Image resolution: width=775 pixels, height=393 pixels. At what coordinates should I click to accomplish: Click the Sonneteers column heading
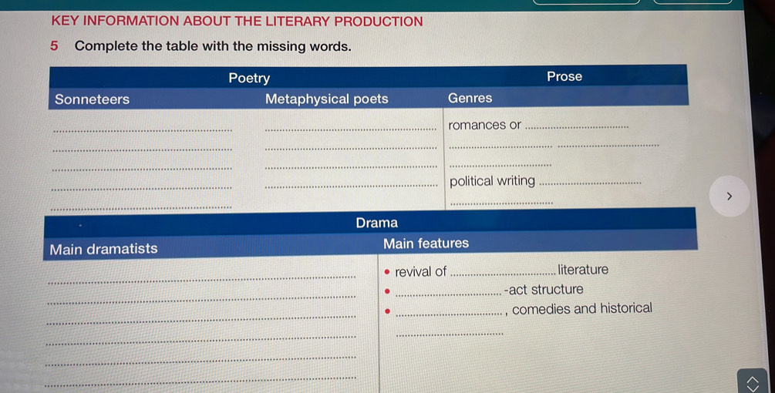click(x=93, y=99)
